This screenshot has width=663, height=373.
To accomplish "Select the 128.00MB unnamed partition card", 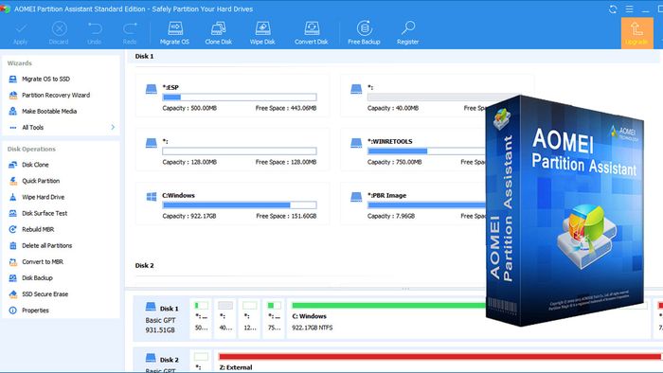I will pos(233,150).
